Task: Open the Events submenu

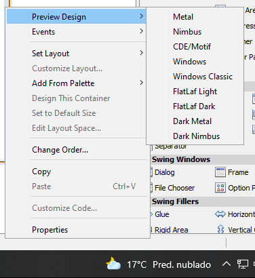Action: point(76,32)
